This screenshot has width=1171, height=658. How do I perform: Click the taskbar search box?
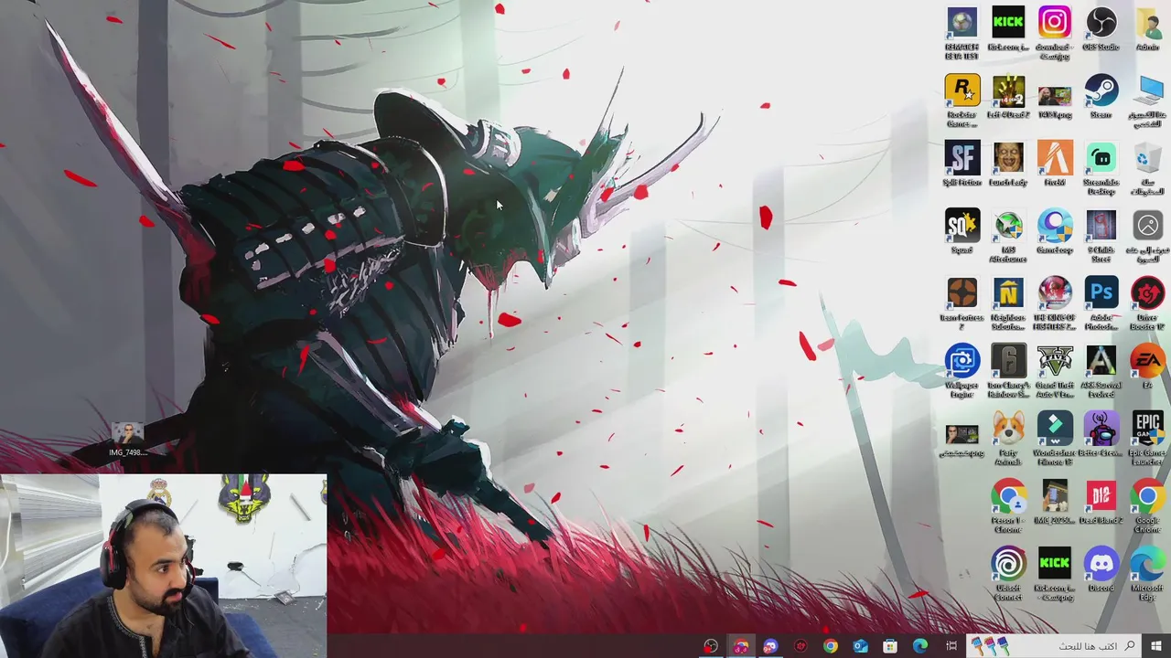(x=1055, y=646)
